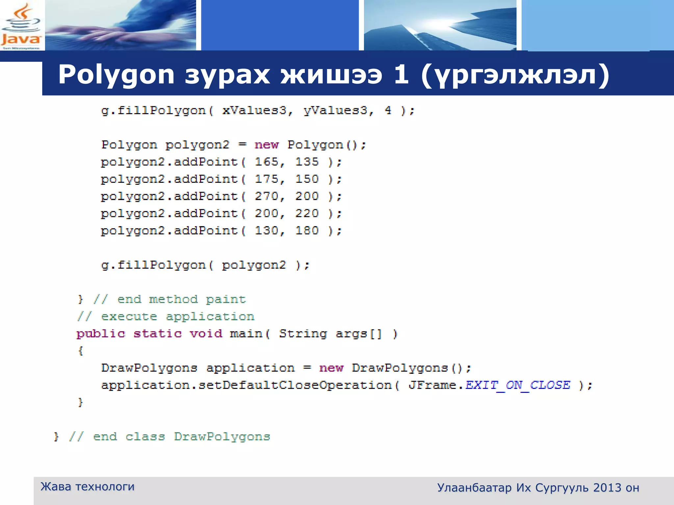Viewport: 674px width, 505px height.
Task: Click the end method paint comment
Action: [169, 300]
